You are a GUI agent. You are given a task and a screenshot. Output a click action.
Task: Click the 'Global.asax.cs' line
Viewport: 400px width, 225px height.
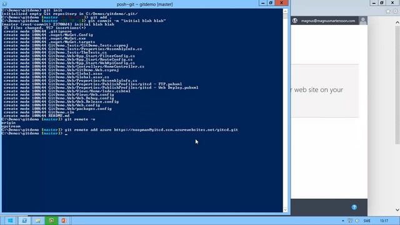point(56,77)
